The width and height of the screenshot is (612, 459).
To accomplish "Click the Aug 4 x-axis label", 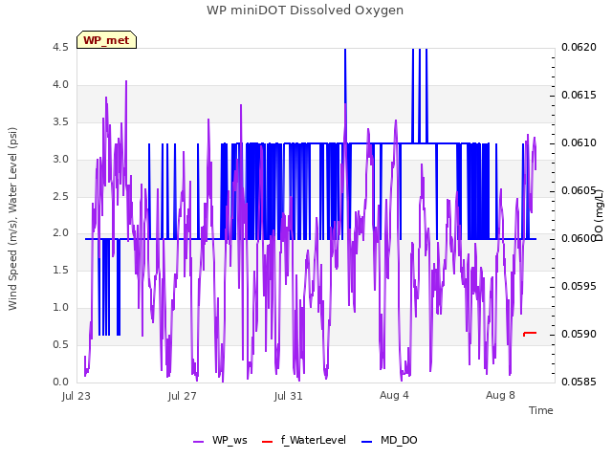I will 394,395.
